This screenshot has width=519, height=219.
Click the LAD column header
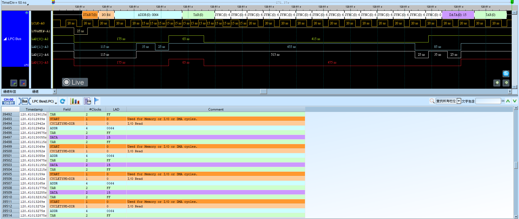coord(116,109)
